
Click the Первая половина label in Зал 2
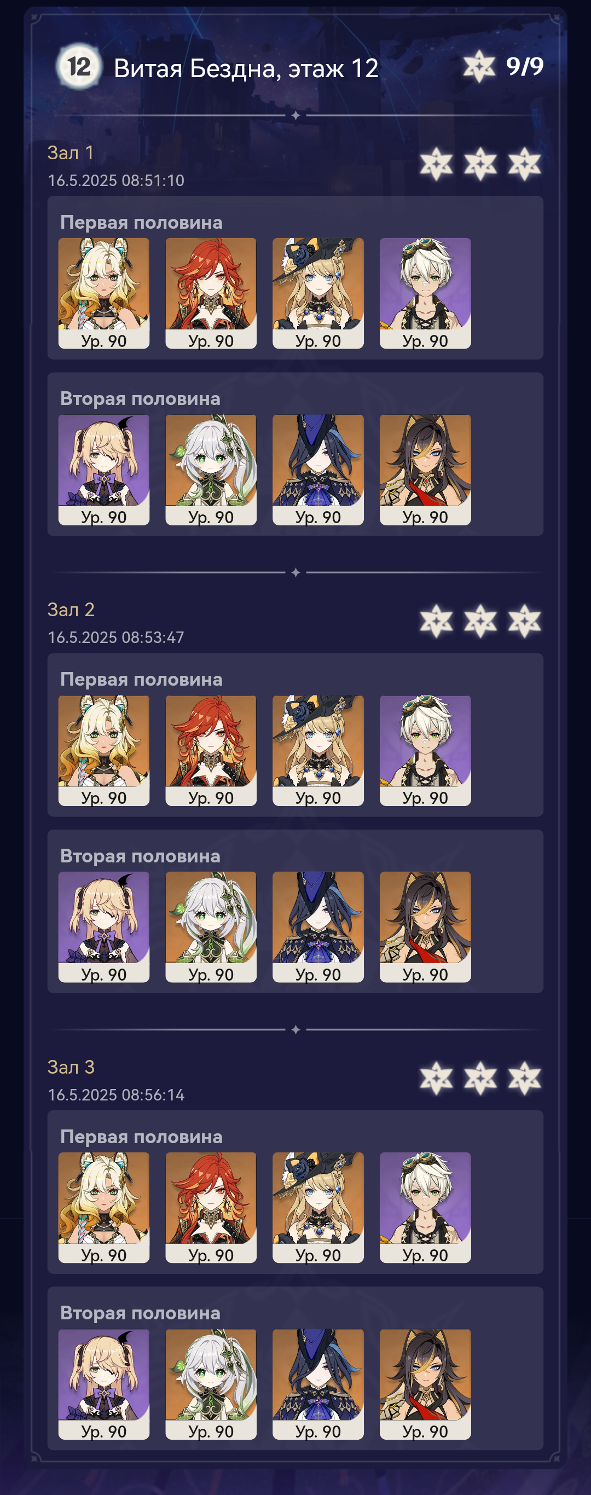point(142,679)
